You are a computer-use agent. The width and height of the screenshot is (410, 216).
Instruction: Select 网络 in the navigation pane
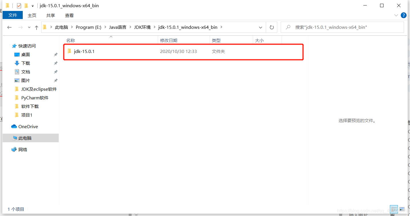pos(23,150)
